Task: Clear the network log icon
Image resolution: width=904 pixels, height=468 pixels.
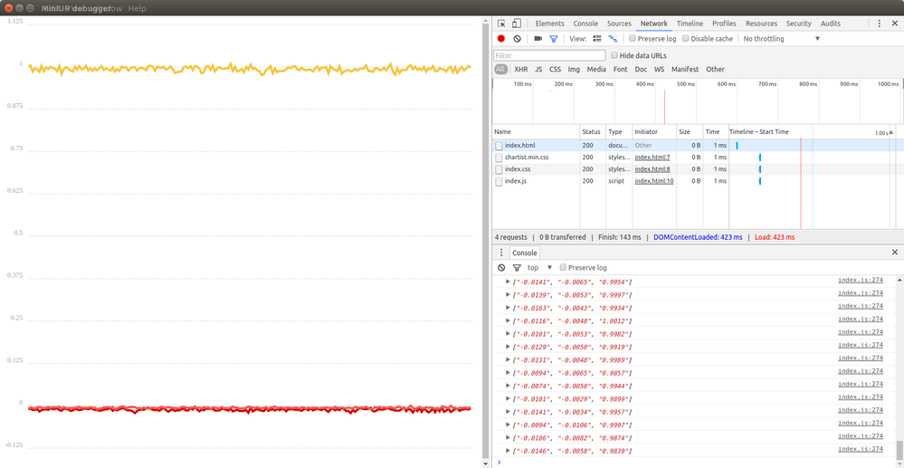Action: pyautogui.click(x=517, y=39)
